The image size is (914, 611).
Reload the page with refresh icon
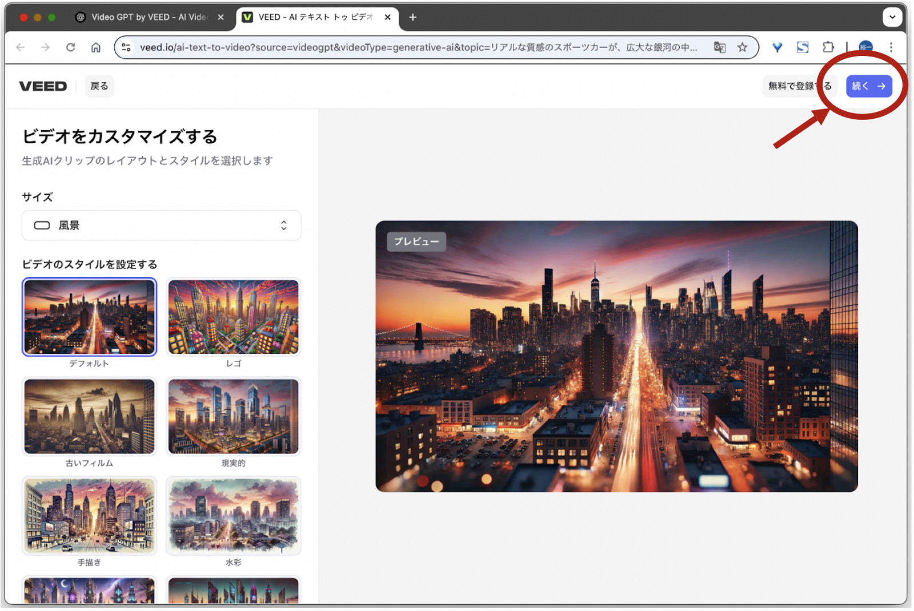70,47
